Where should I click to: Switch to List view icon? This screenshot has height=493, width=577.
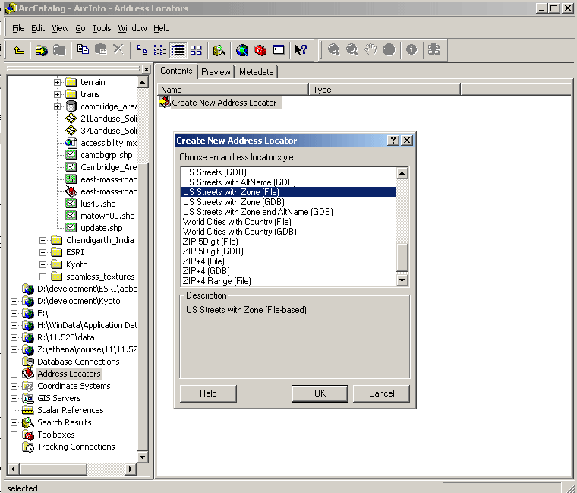[x=159, y=49]
